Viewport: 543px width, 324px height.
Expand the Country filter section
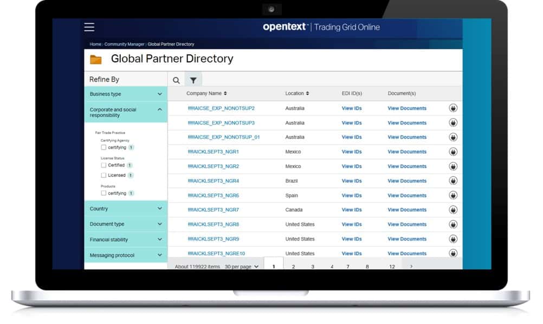point(125,208)
